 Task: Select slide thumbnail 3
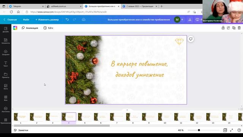coord(52,117)
